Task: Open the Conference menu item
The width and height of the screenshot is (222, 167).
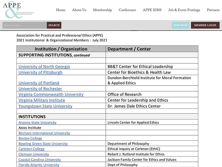Action: click(x=127, y=10)
